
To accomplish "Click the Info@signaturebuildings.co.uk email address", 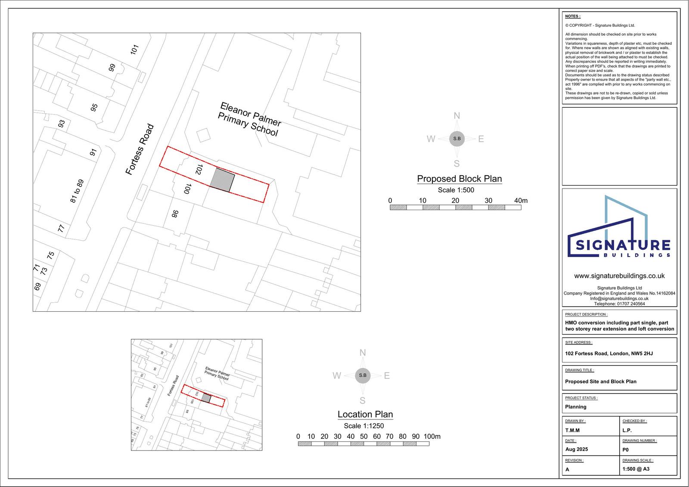I will pyautogui.click(x=619, y=298).
